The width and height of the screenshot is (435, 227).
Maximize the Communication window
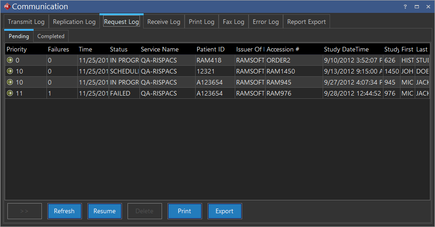[x=417, y=7]
